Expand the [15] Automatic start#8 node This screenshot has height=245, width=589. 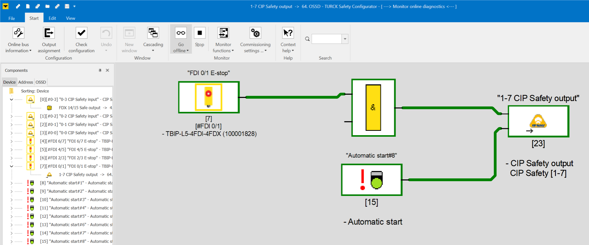(x=11, y=241)
